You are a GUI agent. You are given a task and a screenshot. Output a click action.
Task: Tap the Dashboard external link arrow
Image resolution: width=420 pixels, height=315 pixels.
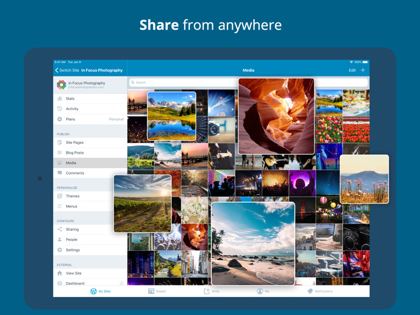point(121,283)
